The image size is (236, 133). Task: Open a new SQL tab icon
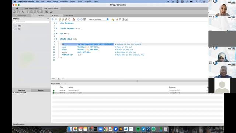pos(15,12)
